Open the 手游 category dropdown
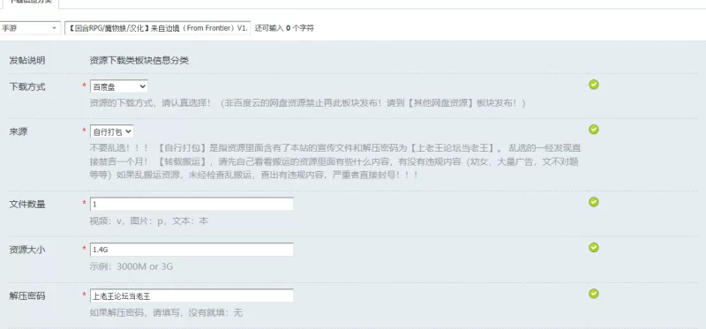Viewport: 706px width, 329px height. pos(30,28)
